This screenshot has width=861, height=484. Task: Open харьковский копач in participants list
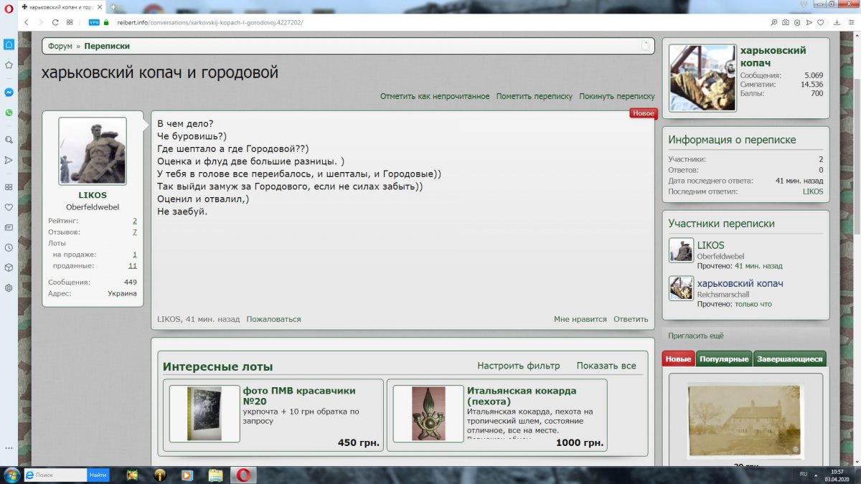click(x=740, y=283)
